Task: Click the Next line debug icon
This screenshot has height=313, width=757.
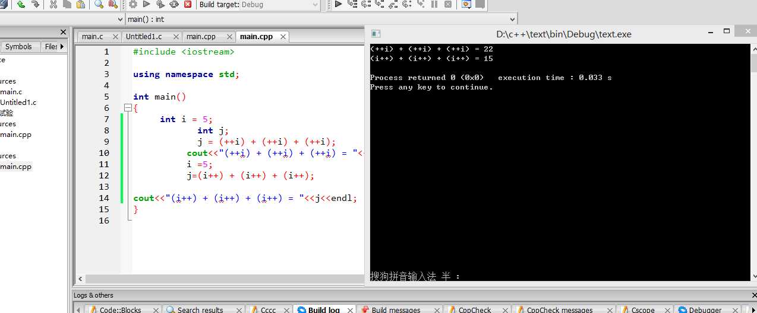Action: click(x=366, y=4)
